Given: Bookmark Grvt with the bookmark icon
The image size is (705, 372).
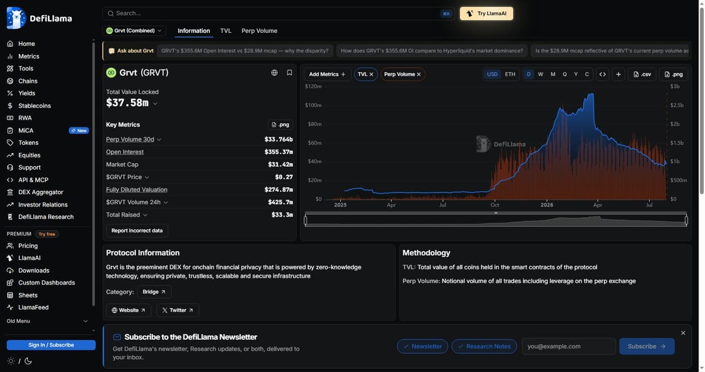Looking at the screenshot, I should (x=290, y=73).
